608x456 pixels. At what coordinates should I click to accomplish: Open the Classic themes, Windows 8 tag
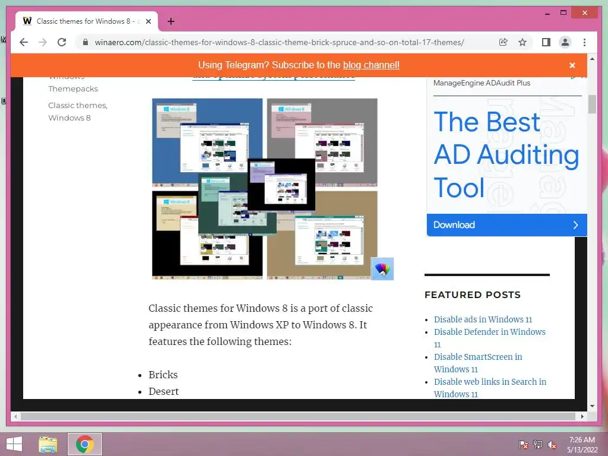point(78,111)
